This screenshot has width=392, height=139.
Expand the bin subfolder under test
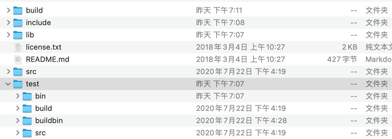coord(18,96)
